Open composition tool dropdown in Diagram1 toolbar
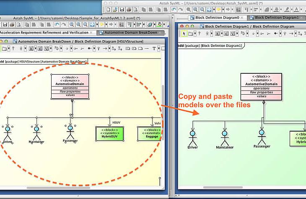 (280, 34)
